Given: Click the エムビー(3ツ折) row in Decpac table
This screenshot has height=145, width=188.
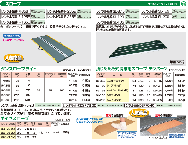Looking at the screenshot, I should (x=118, y=81).
